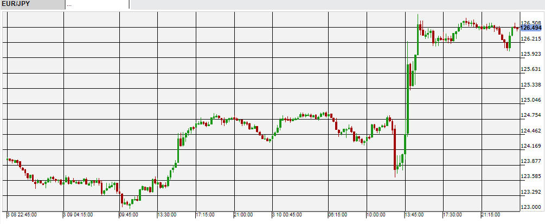Click the 21:15:00 time axis marker
545x224 pixels.
[x=490, y=215]
